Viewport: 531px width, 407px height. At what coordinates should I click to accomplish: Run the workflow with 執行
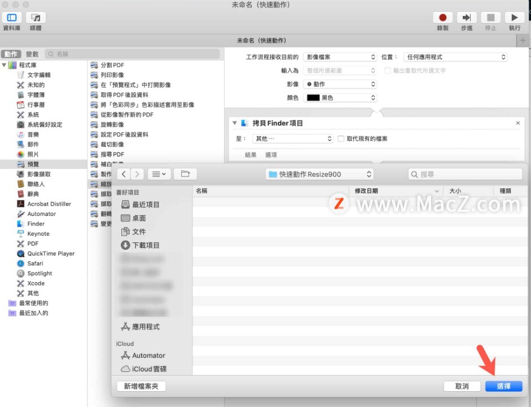[515, 18]
